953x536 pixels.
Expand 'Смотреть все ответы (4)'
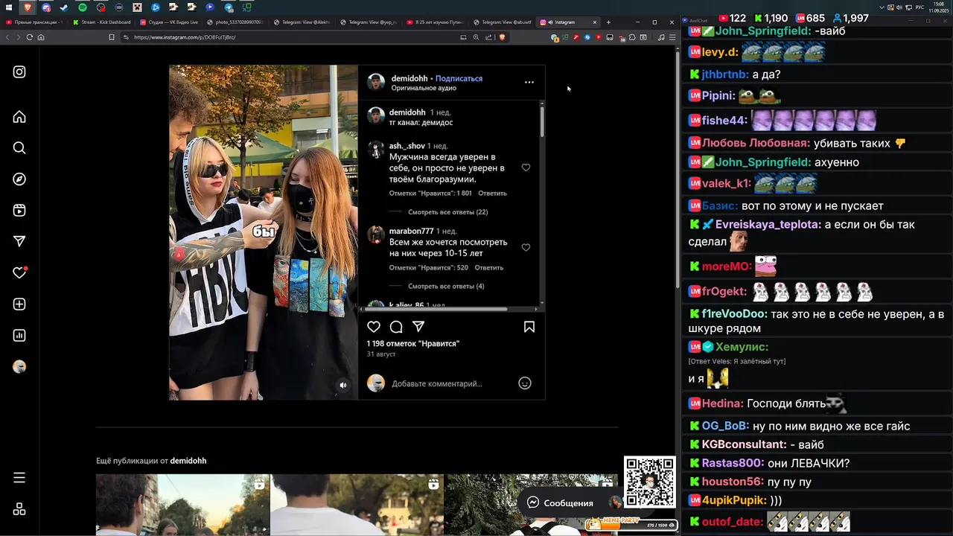[446, 287]
